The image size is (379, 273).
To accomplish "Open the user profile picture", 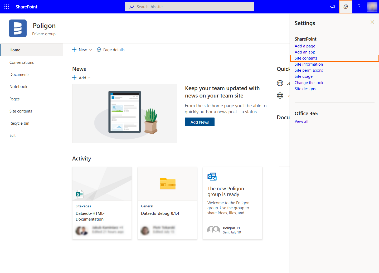I will 372,7.
